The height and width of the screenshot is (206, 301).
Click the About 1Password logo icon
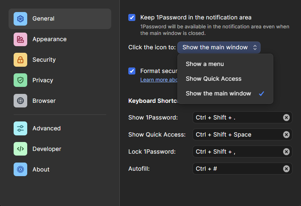pyautogui.click(x=20, y=170)
